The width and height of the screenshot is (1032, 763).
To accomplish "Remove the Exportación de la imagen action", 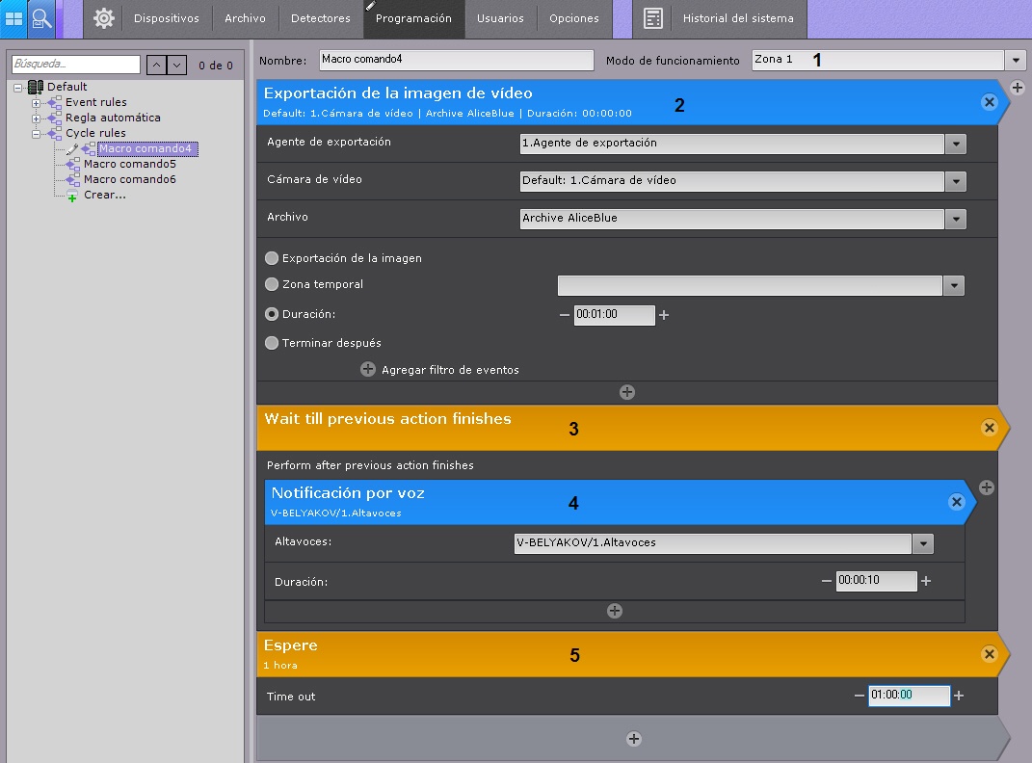I will [x=989, y=102].
